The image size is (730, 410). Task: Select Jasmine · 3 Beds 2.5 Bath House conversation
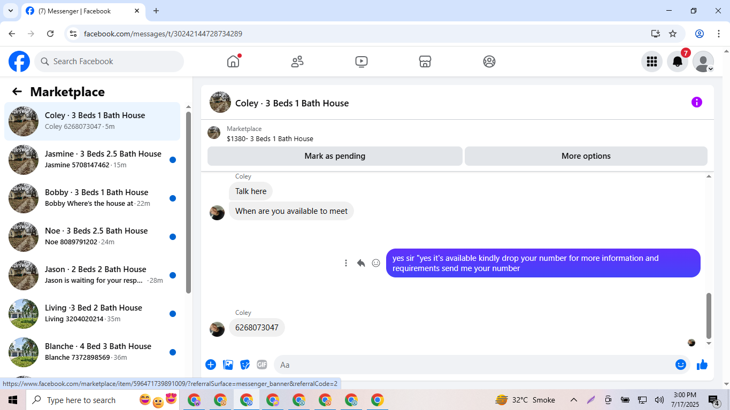(92, 160)
